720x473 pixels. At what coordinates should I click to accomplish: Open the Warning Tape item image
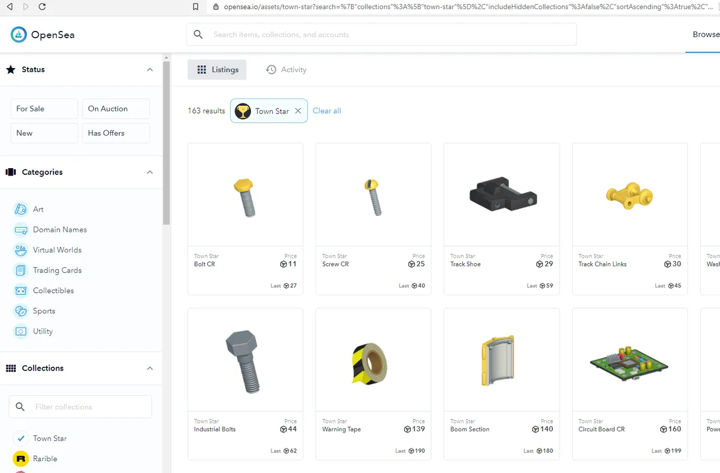coord(373,359)
